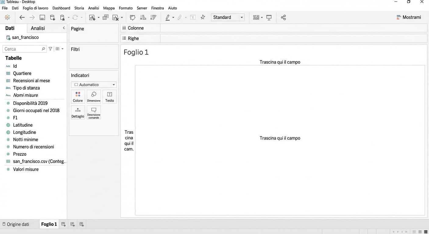
Task: Collapse the data pane with the chevron
Action: click(x=64, y=28)
